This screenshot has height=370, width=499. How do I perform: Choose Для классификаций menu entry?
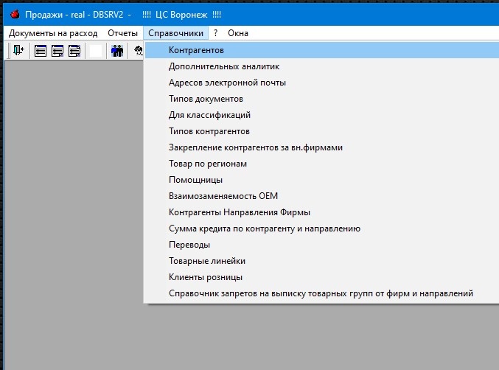point(322,115)
